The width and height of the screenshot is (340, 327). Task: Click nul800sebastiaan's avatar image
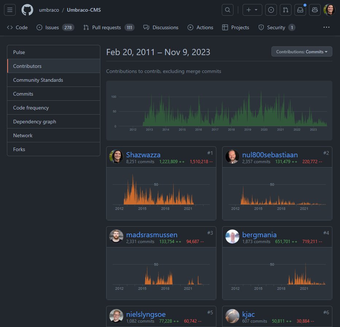point(232,156)
